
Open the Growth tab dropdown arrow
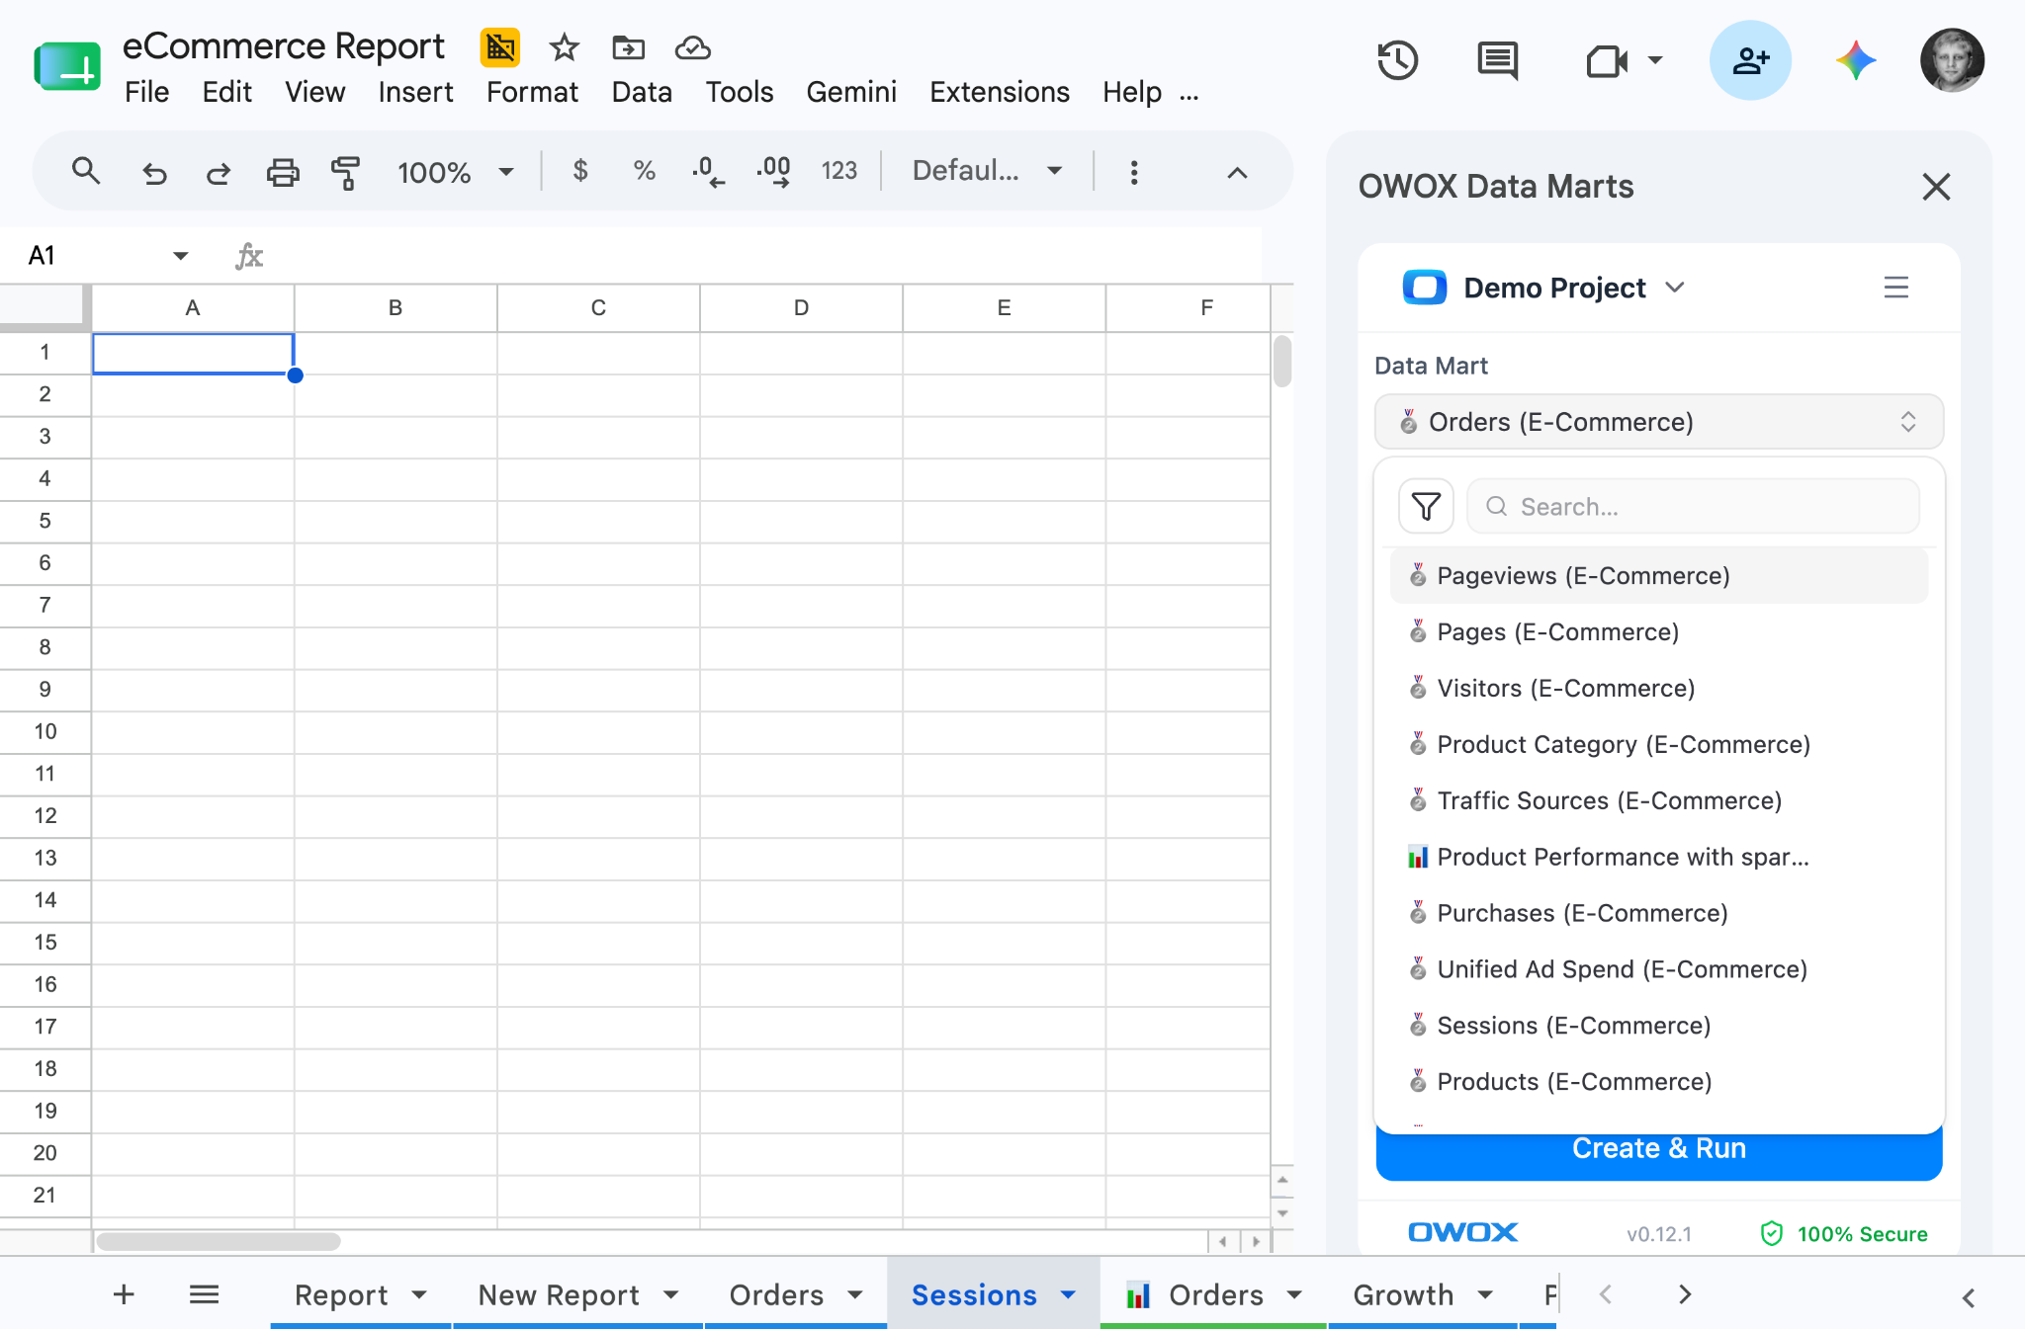[x=1485, y=1294]
